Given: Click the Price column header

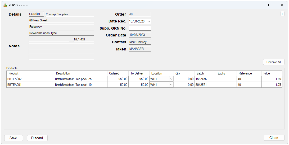Looking at the screenshot, I should click(272, 73).
